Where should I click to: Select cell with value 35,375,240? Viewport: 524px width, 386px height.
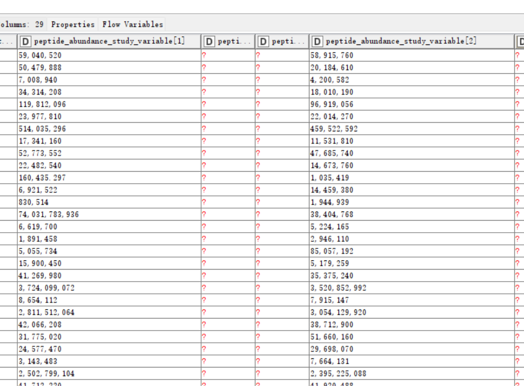pyautogui.click(x=412, y=275)
